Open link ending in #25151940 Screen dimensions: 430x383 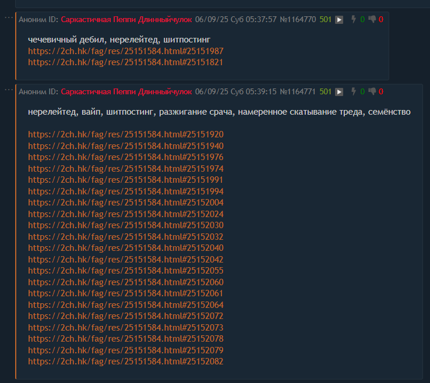pos(126,146)
